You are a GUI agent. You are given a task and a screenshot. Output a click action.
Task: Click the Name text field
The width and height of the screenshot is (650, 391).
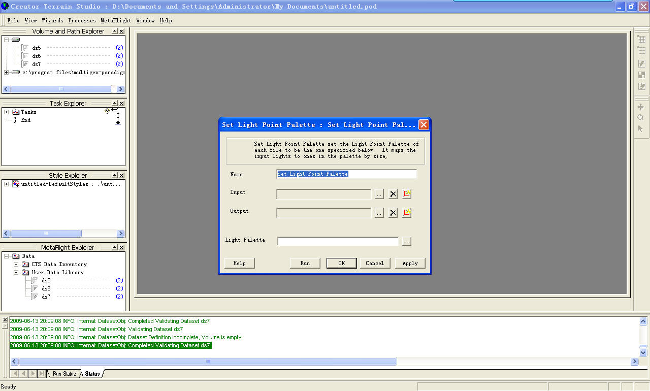[x=347, y=174]
